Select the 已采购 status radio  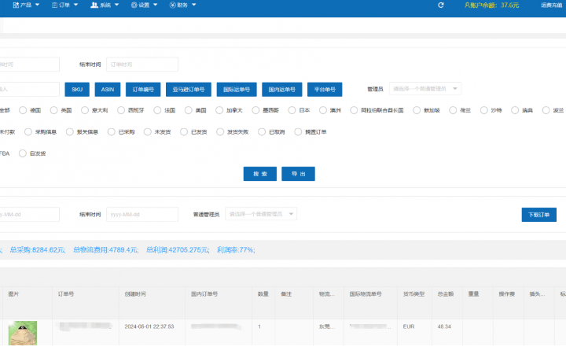(111, 132)
